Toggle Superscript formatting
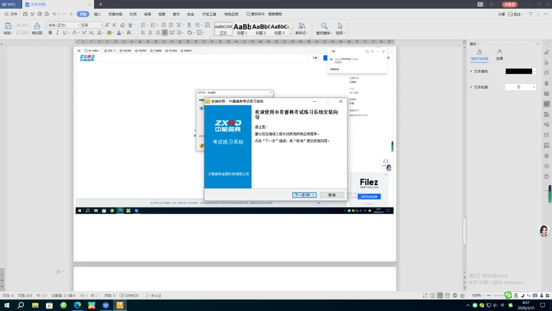The image size is (552, 311). pyautogui.click(x=84, y=33)
